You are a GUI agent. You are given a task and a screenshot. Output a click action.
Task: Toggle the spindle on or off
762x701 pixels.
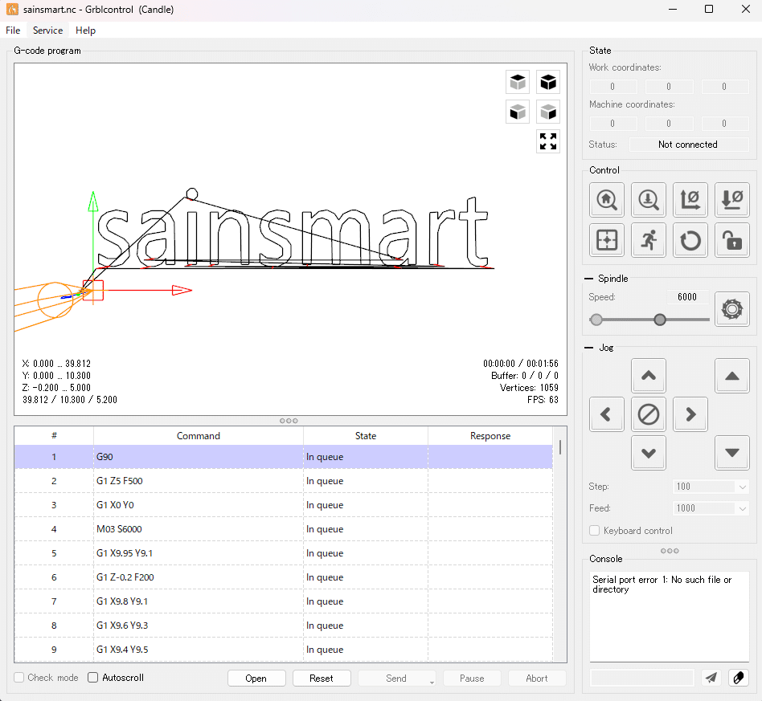[x=732, y=309]
